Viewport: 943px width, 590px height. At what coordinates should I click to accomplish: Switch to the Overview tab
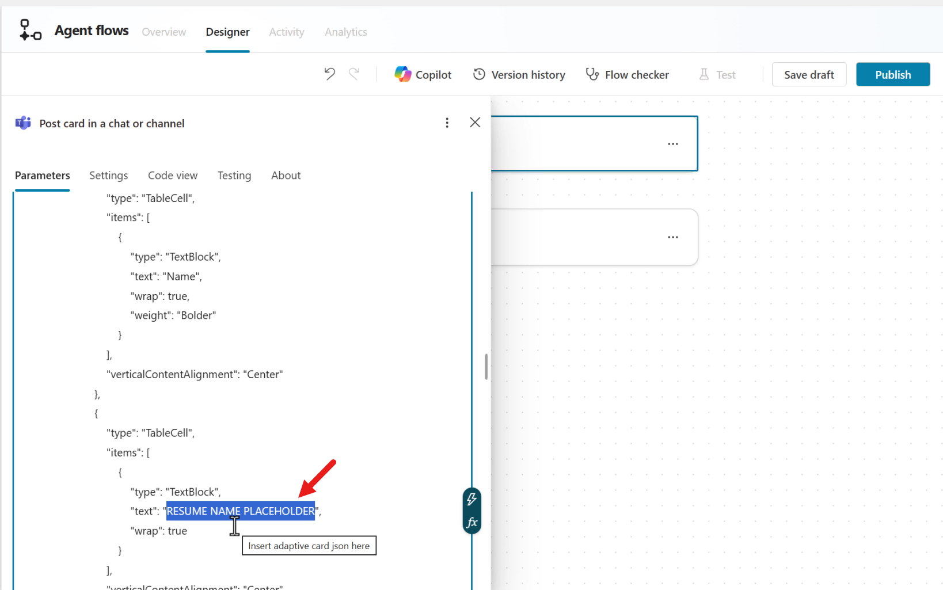[x=164, y=32]
